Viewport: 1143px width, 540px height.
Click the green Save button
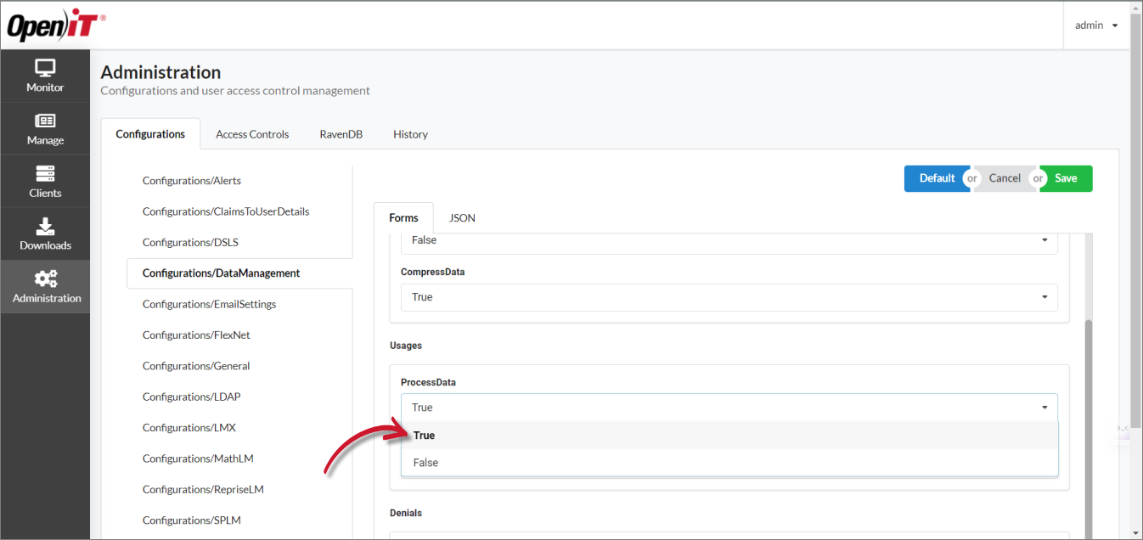click(x=1067, y=178)
